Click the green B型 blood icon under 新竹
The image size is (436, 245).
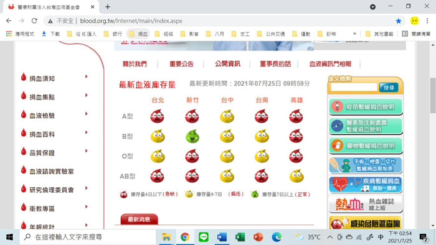(x=192, y=136)
